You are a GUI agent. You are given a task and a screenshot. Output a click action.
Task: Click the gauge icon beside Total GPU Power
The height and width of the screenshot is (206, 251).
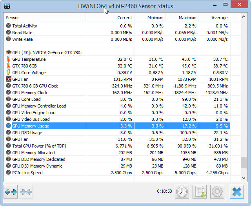pyautogui.click(x=8, y=146)
